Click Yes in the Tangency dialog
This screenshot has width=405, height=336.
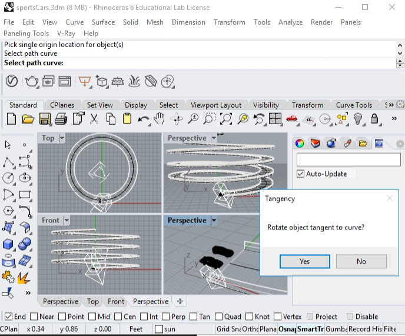pyautogui.click(x=305, y=261)
